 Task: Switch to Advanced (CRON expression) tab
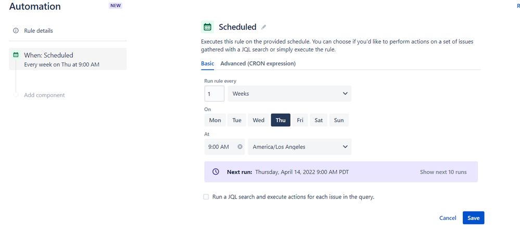[258, 63]
